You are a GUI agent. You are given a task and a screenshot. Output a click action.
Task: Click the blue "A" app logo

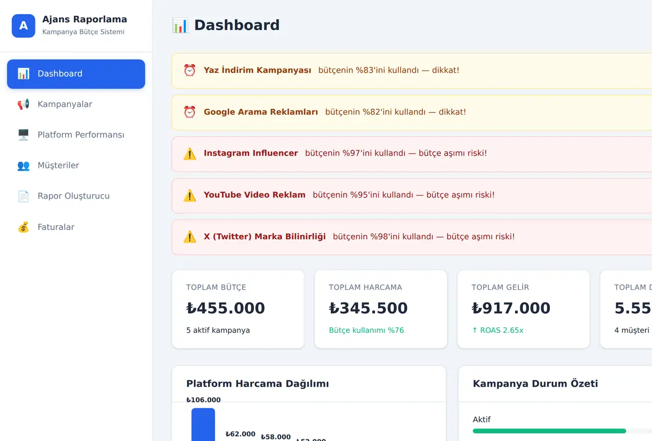23,26
